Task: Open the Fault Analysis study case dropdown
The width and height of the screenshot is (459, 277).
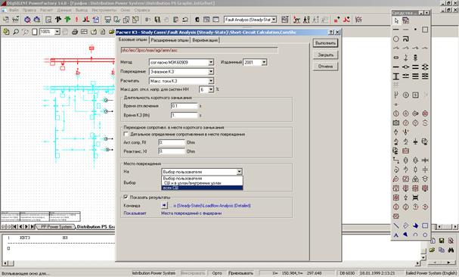Action: [274, 20]
